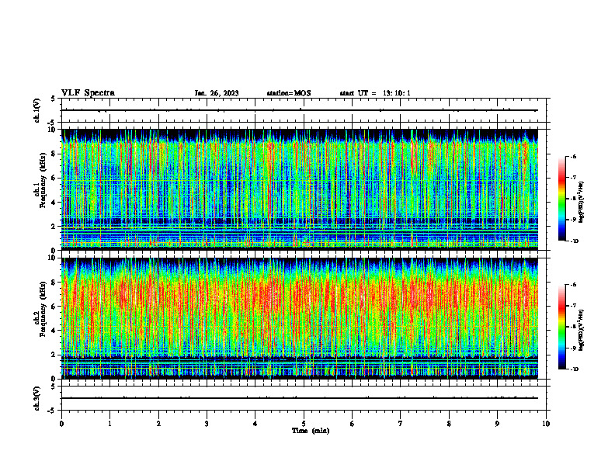Click the ch.1 spectrogram panel
The width and height of the screenshot is (615, 475).
click(x=300, y=189)
